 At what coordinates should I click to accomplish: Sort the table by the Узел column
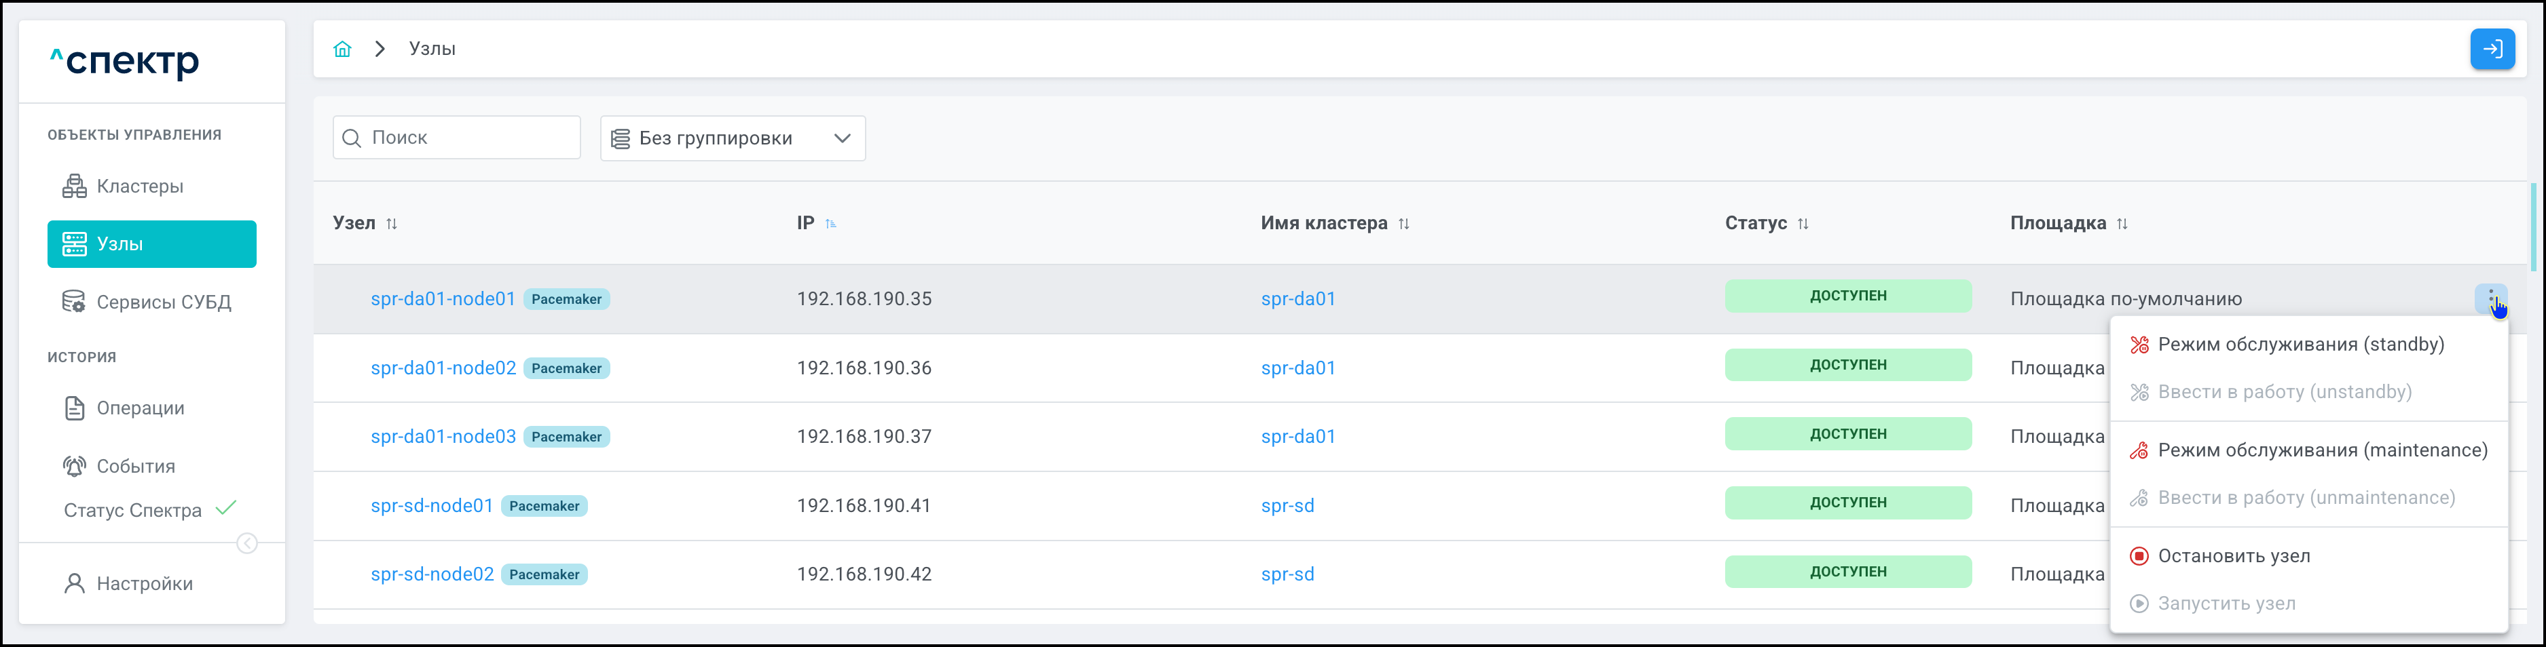[x=391, y=224]
